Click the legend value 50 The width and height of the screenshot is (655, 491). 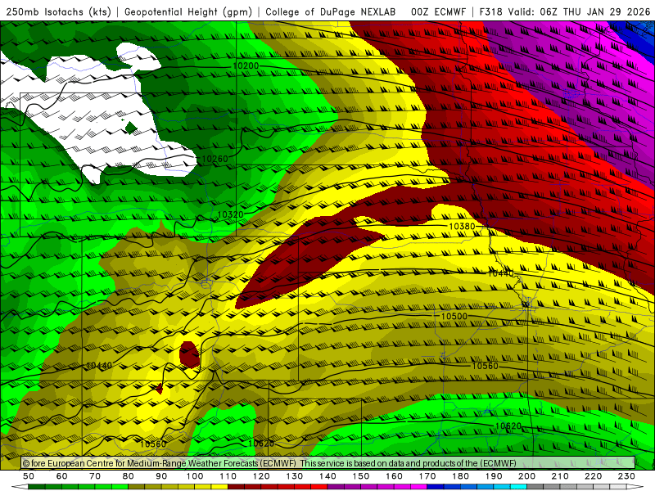[x=29, y=476]
